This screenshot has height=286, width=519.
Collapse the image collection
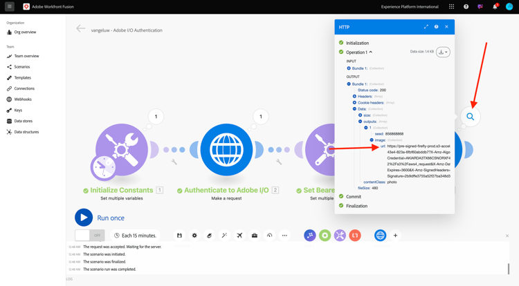coord(372,140)
